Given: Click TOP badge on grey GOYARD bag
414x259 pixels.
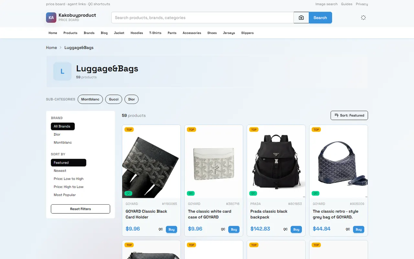Looking at the screenshot, I should coord(316,129).
